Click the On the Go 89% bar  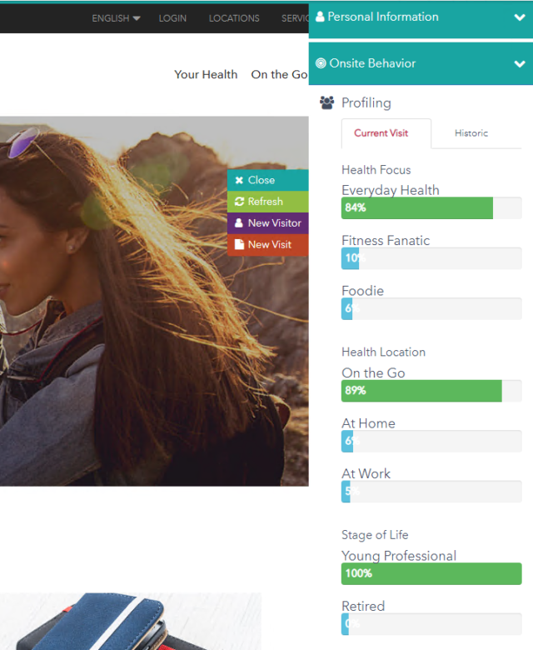[421, 391]
